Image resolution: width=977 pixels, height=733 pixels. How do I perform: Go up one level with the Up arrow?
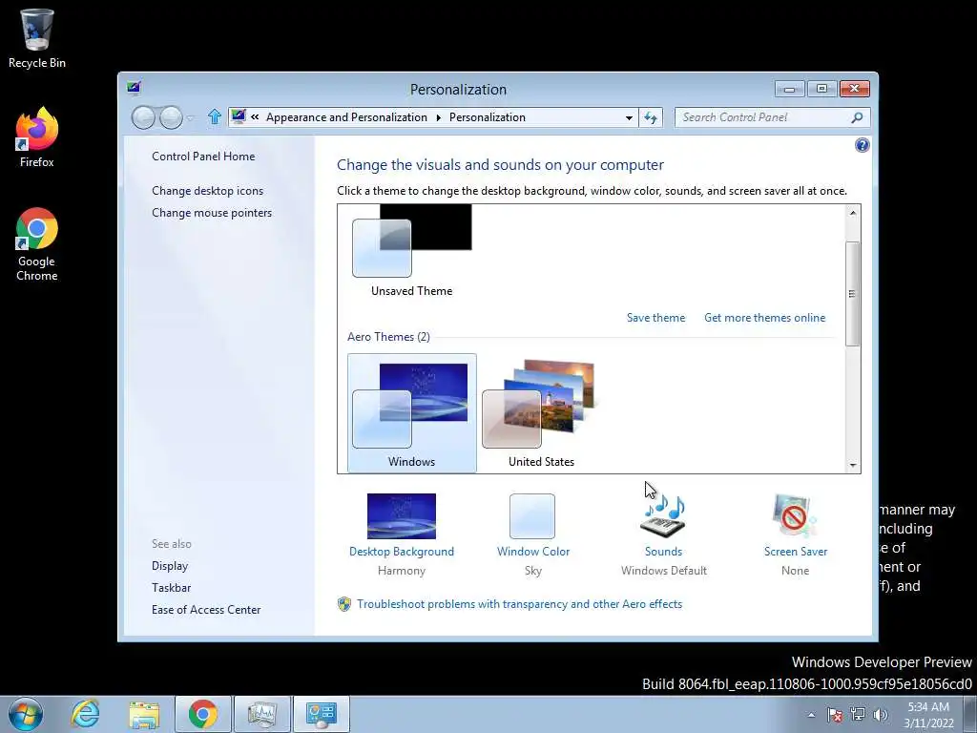(x=215, y=116)
